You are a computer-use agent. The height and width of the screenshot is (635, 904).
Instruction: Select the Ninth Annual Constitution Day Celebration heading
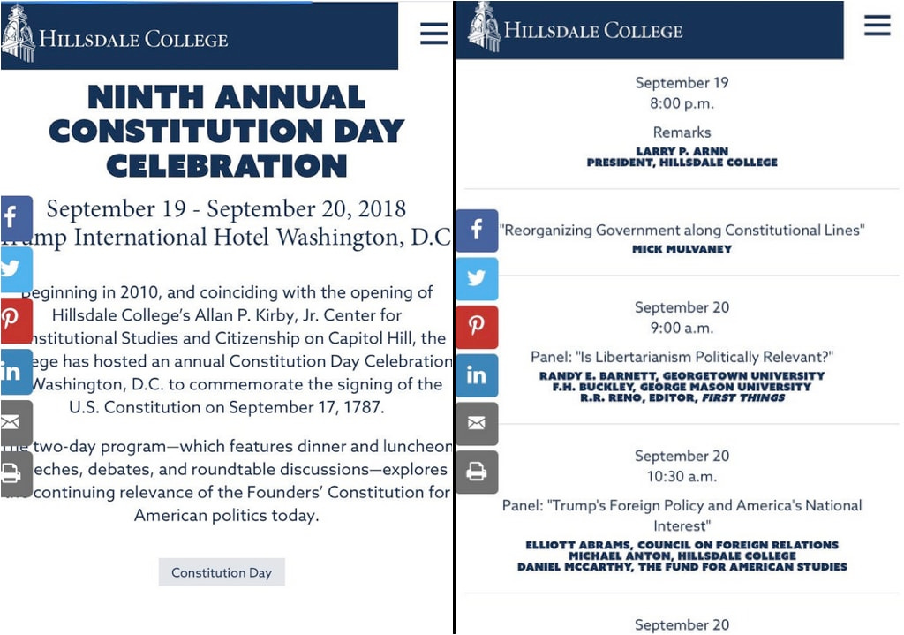[227, 131]
